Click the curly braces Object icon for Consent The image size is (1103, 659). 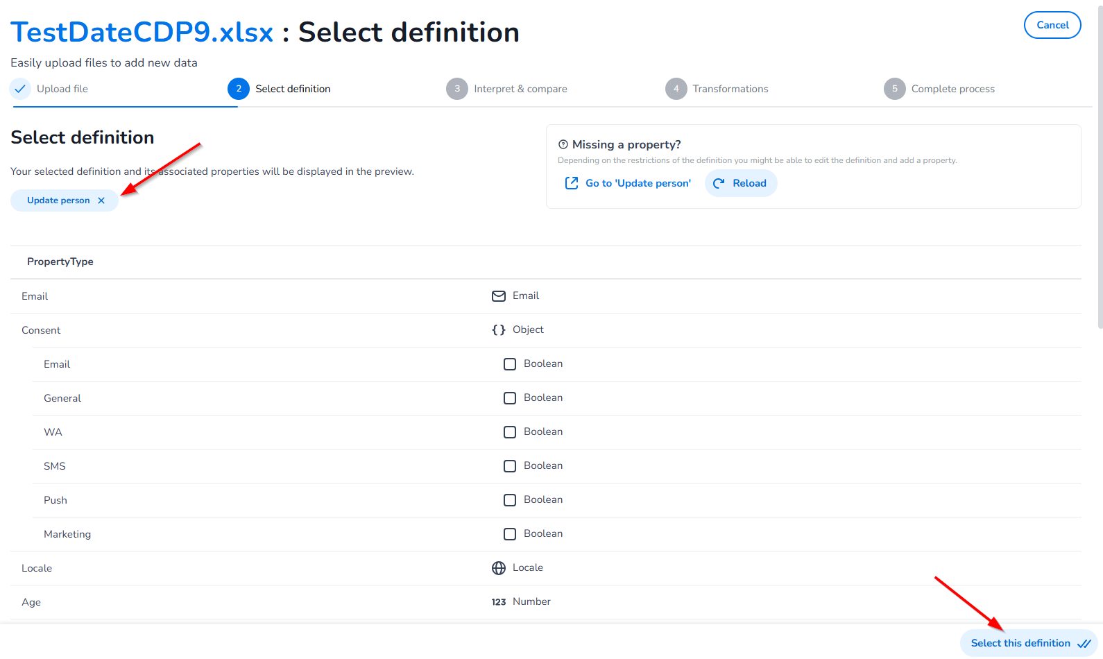(x=499, y=330)
